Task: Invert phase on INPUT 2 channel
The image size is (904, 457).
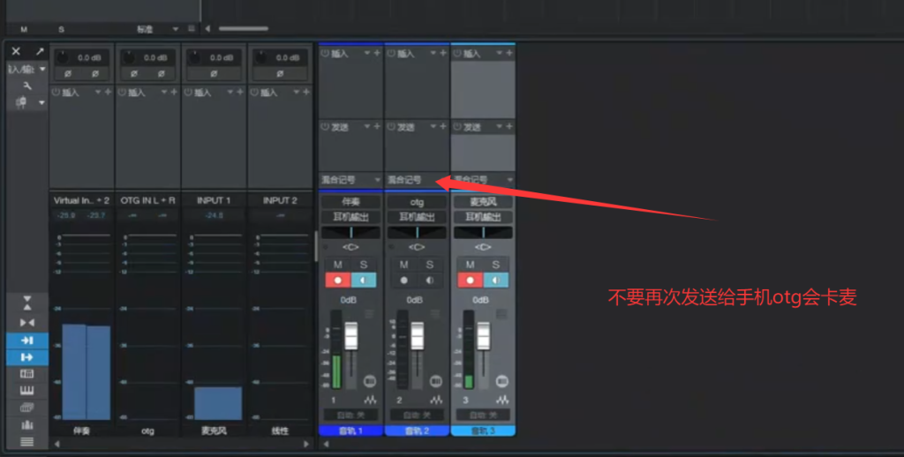Action: 280,74
